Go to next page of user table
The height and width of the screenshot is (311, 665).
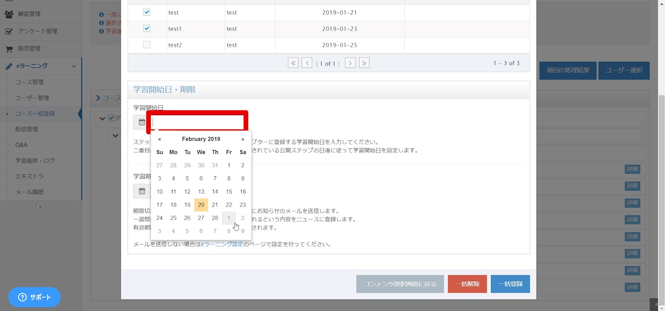pos(350,63)
